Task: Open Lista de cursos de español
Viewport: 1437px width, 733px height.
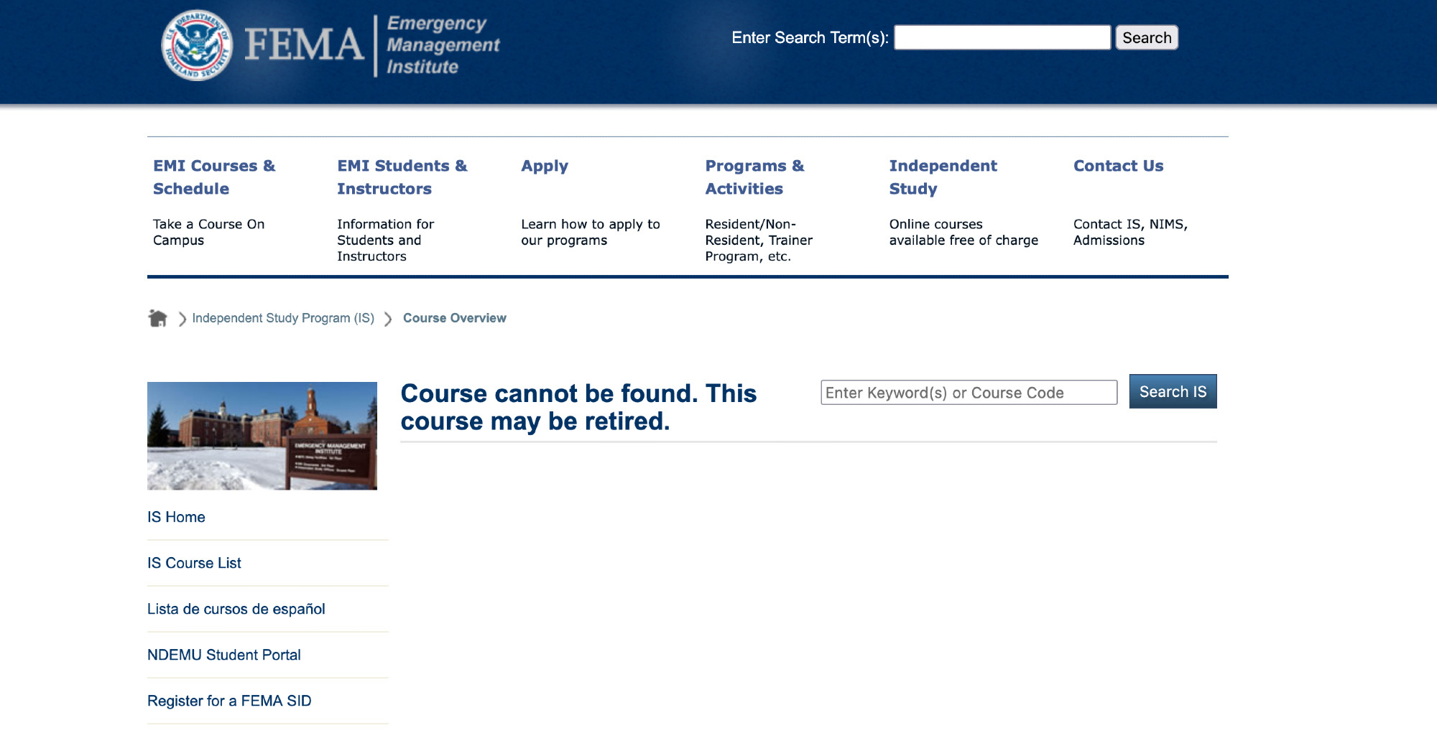Action: click(x=236, y=609)
